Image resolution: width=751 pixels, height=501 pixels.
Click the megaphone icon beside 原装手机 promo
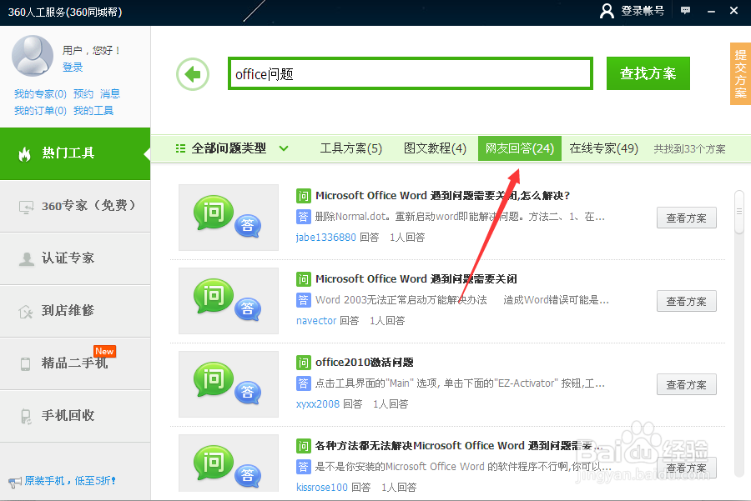(x=15, y=482)
